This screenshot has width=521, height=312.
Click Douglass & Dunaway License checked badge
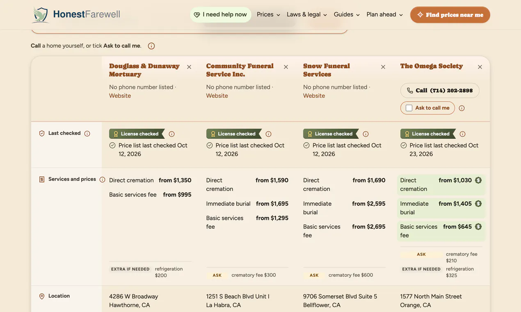[x=137, y=134]
